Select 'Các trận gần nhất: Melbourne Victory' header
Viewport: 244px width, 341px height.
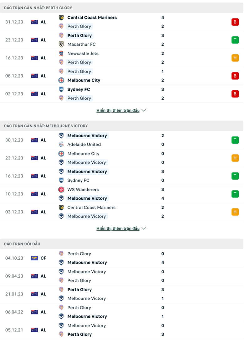point(46,126)
